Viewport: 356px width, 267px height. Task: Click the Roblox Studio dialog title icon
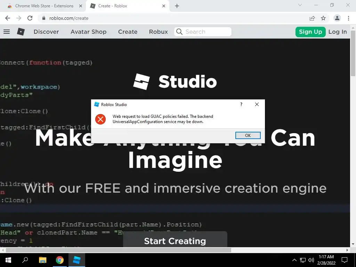pyautogui.click(x=97, y=104)
